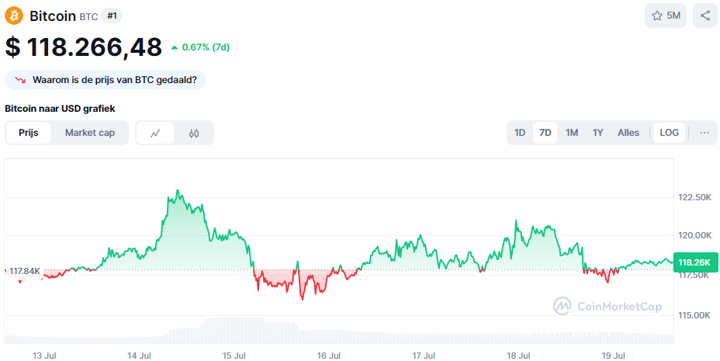Click the 15 Jul date on timeline

click(234, 356)
